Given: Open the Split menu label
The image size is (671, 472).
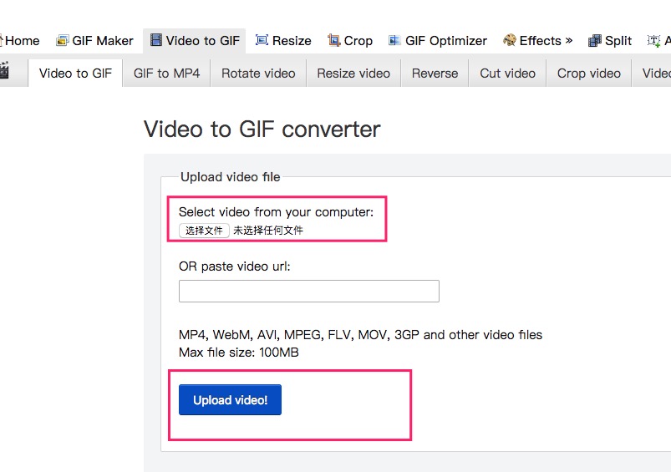Looking at the screenshot, I should (x=618, y=41).
